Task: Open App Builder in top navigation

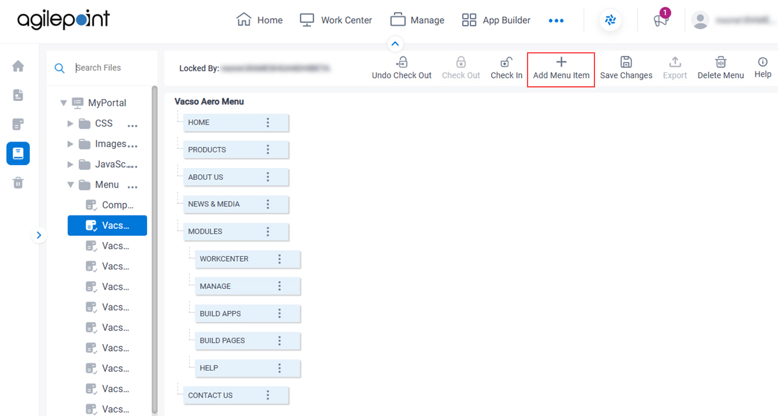Action: (496, 20)
